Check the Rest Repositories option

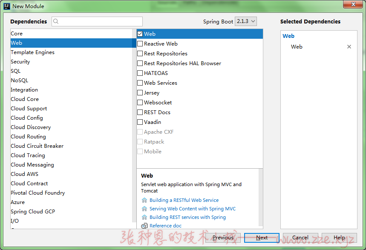pyautogui.click(x=140, y=54)
